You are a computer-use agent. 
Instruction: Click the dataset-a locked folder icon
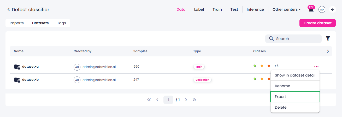17,67
